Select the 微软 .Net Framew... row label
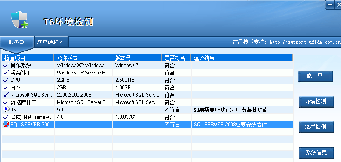The height and width of the screenshot is (162, 341). pos(32,117)
